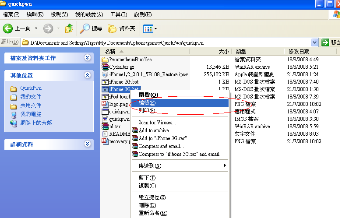Expand the address bar path dropdown
The image size is (342, 218).
pyautogui.click(x=314, y=42)
